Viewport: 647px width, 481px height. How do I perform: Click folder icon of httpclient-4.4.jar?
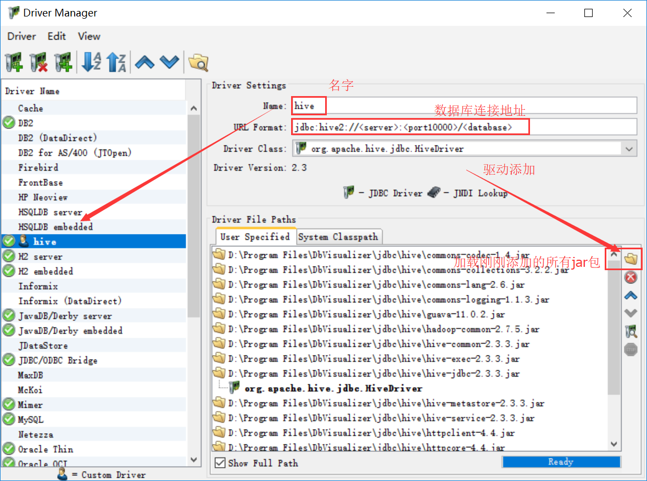219,433
